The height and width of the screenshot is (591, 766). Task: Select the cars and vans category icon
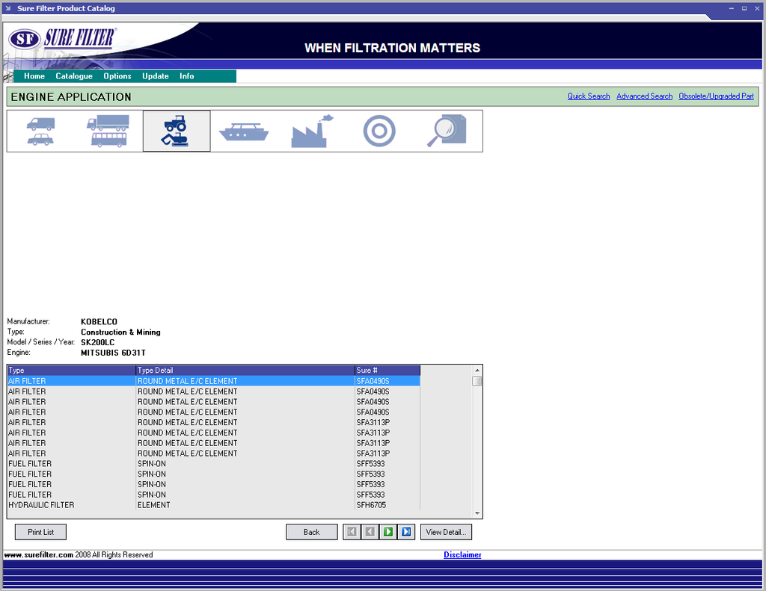tap(40, 131)
